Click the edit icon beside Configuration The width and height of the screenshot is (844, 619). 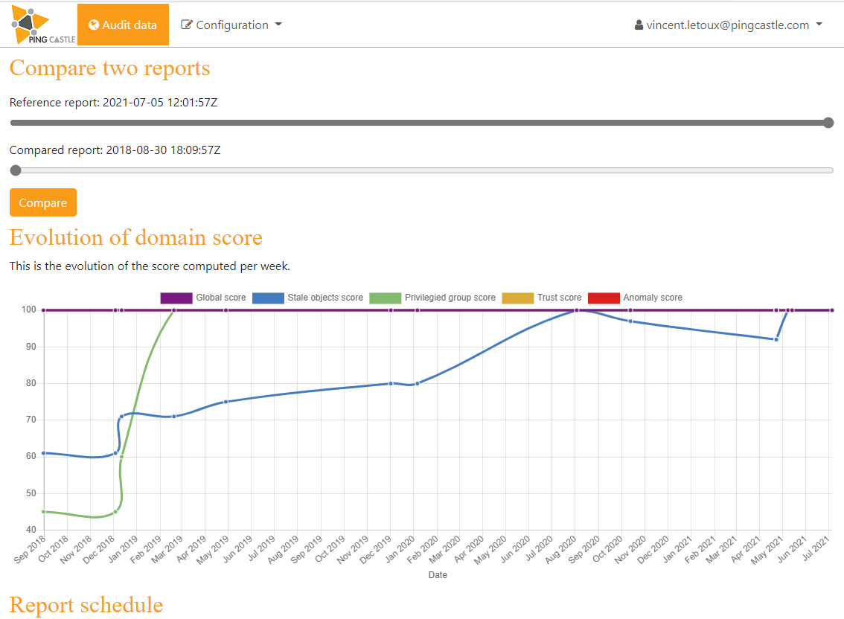(x=187, y=25)
